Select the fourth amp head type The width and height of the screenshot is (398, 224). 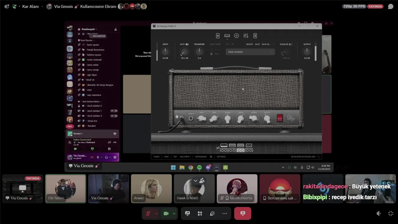pos(249,145)
